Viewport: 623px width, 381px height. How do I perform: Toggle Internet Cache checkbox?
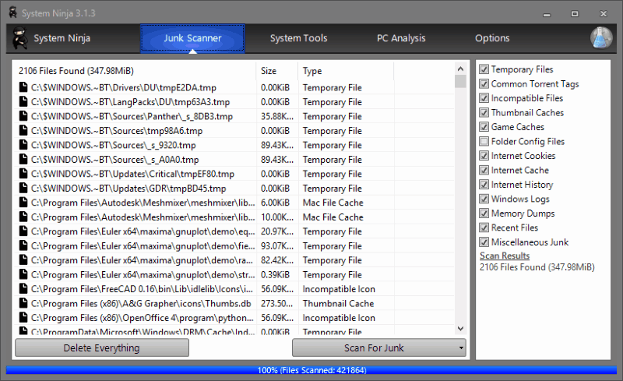[x=484, y=170]
